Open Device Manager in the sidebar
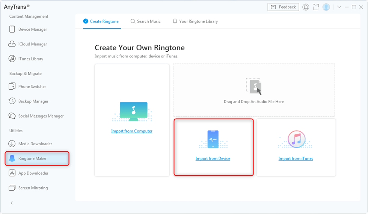 click(x=32, y=29)
